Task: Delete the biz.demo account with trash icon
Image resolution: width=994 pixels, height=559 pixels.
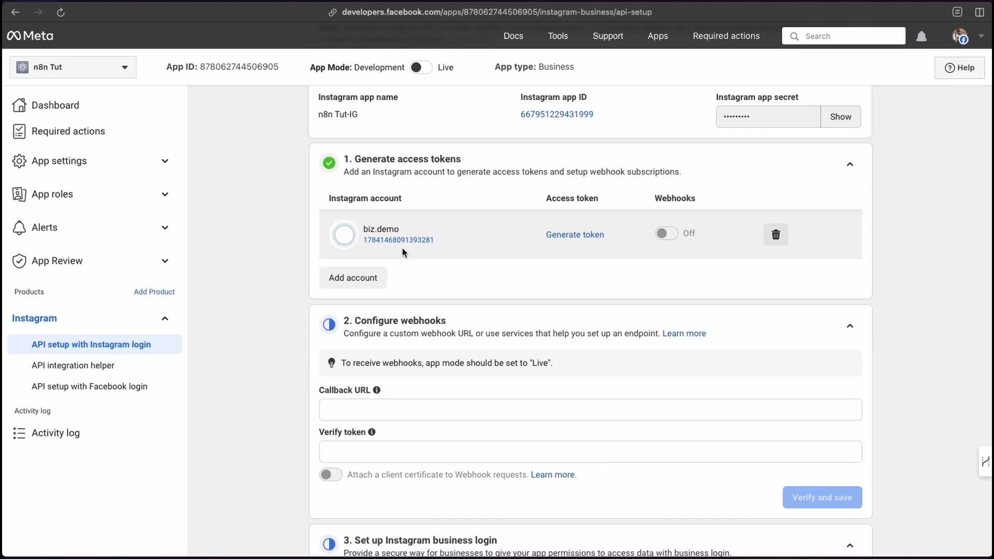Action: 776,234
